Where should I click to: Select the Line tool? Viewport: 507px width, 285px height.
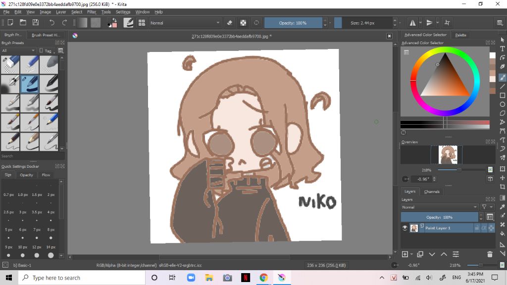pos(502,86)
